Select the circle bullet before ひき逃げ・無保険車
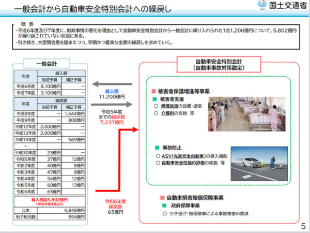This screenshot has width=310, height=233. point(163,214)
